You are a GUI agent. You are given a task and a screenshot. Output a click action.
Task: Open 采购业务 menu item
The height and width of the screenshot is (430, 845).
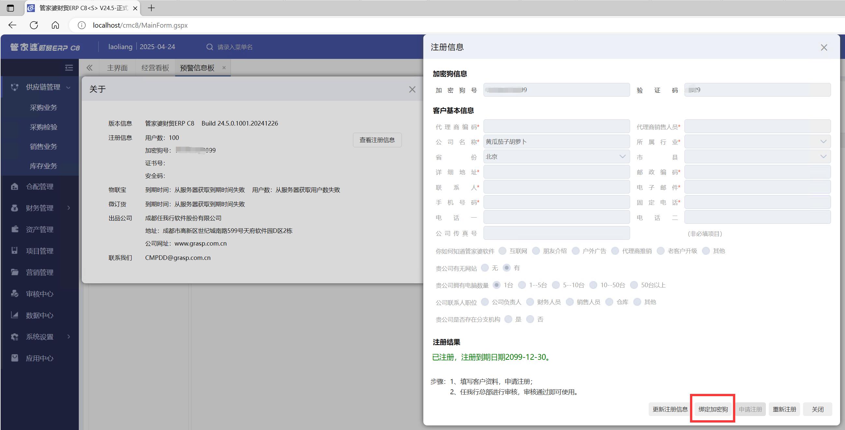tap(43, 108)
